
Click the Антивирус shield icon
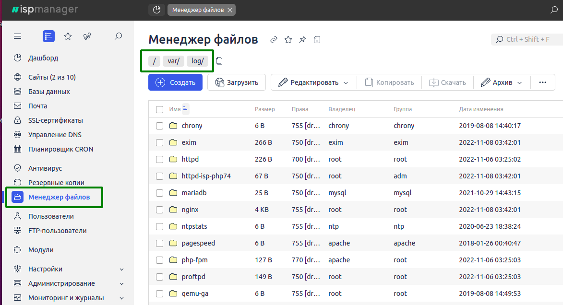17,168
